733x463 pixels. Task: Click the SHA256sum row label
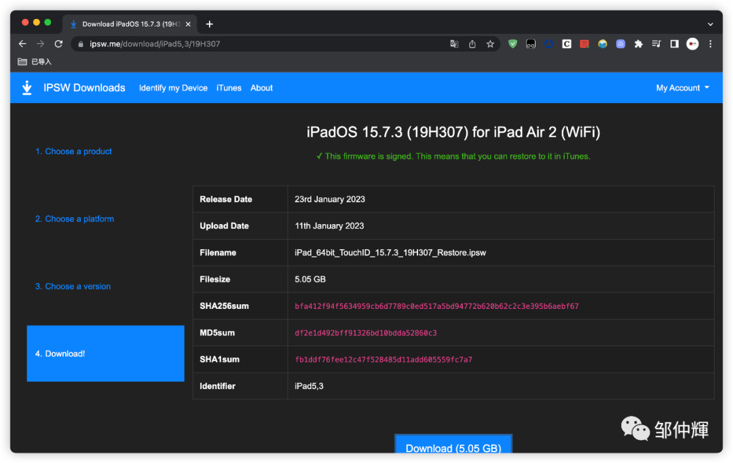(224, 306)
